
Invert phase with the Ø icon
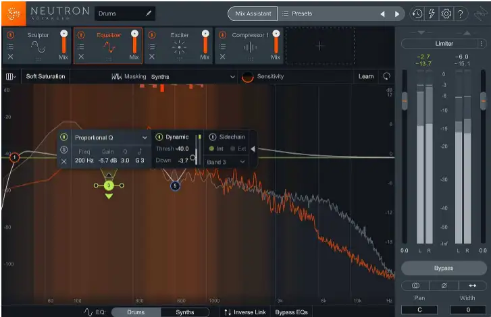tap(444, 286)
